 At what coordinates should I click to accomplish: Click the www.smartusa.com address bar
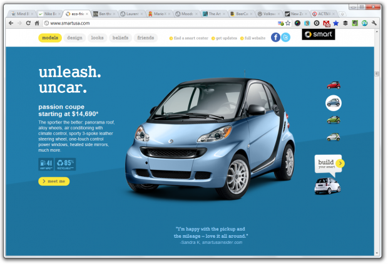160,23
